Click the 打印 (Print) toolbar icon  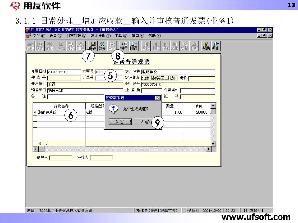coord(30,46)
